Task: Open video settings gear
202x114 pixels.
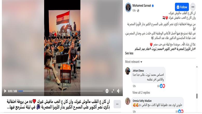Action: [x=107, y=91]
